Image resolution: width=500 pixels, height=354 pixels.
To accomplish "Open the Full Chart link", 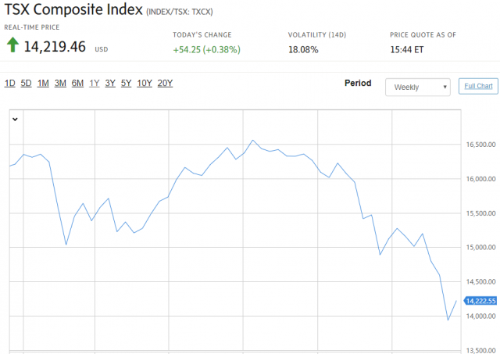I will click(477, 86).
